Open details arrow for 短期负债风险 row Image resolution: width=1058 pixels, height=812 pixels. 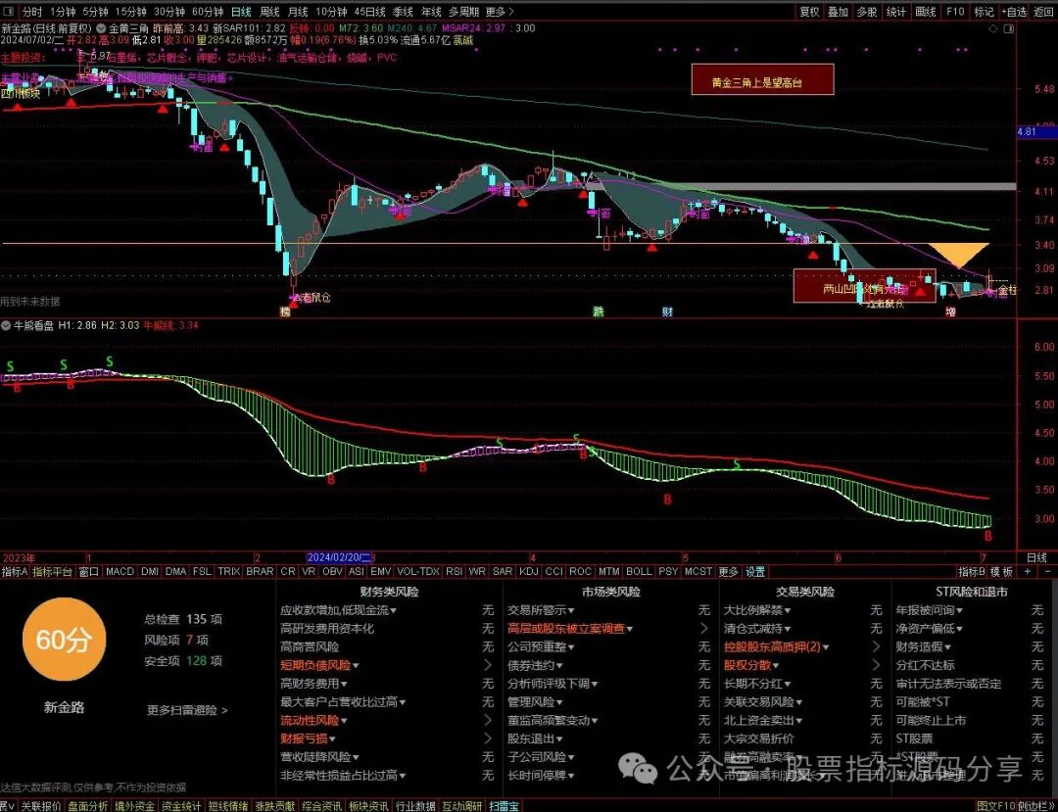coord(488,665)
